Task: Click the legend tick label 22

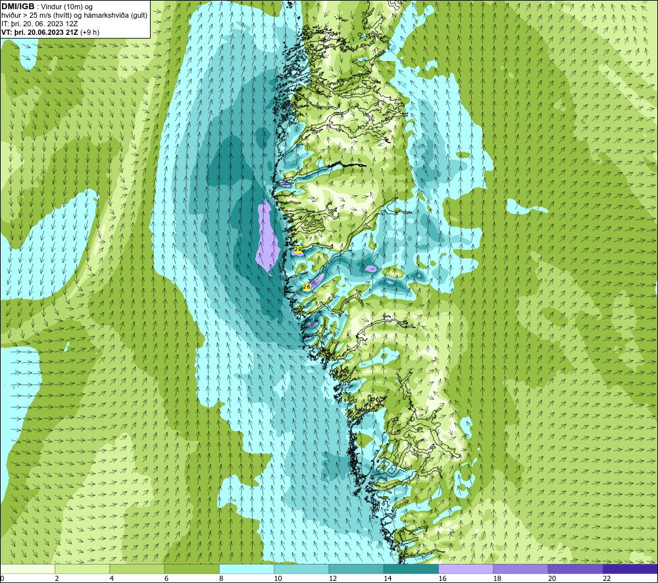Action: click(607, 578)
